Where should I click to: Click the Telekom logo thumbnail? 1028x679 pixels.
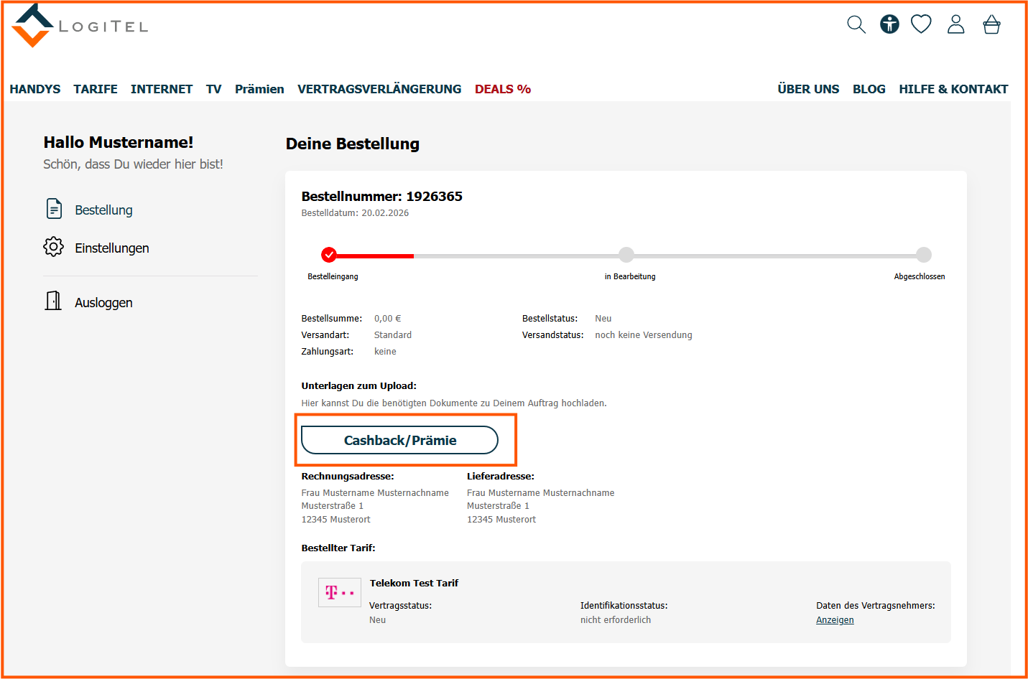[x=340, y=593]
